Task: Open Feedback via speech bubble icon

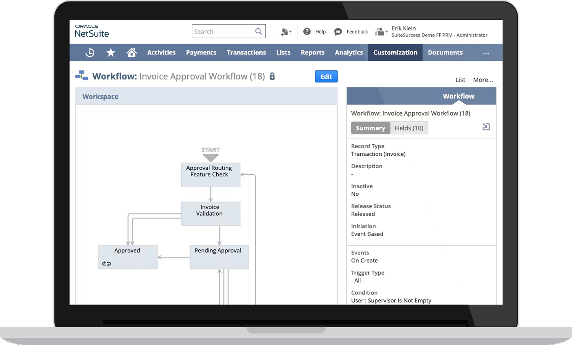Action: 338,32
